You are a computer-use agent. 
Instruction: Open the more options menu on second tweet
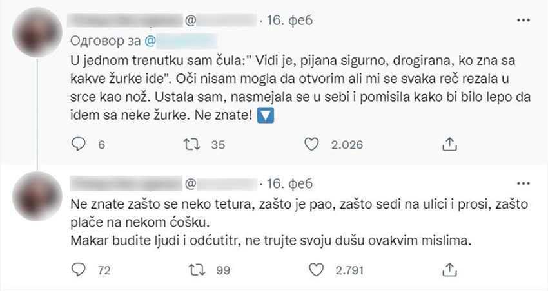tap(524, 184)
